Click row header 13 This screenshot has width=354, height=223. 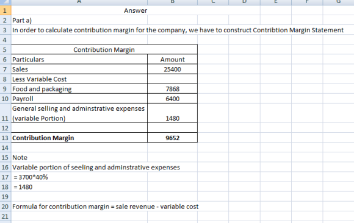5,138
